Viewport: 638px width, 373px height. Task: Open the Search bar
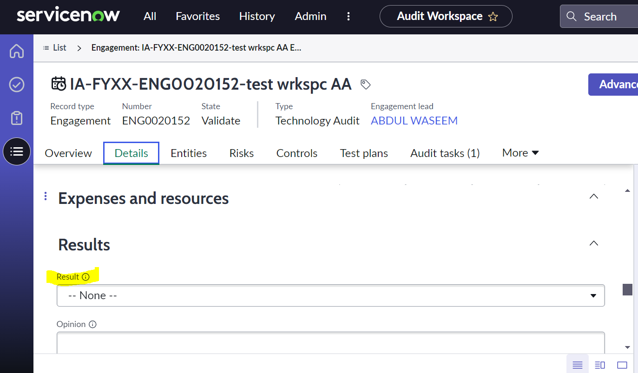[599, 16]
